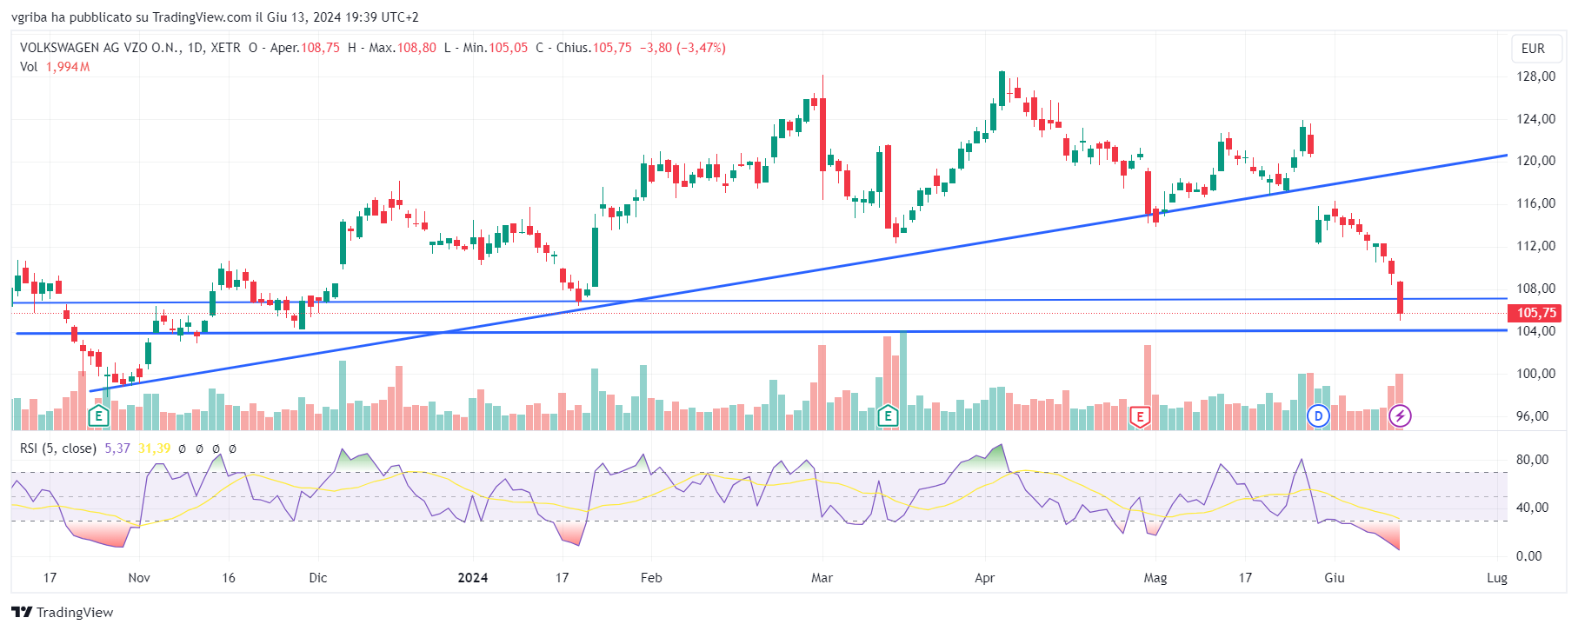The image size is (1578, 631).
Task: Click the Dic label on time axis
Action: pyautogui.click(x=318, y=578)
